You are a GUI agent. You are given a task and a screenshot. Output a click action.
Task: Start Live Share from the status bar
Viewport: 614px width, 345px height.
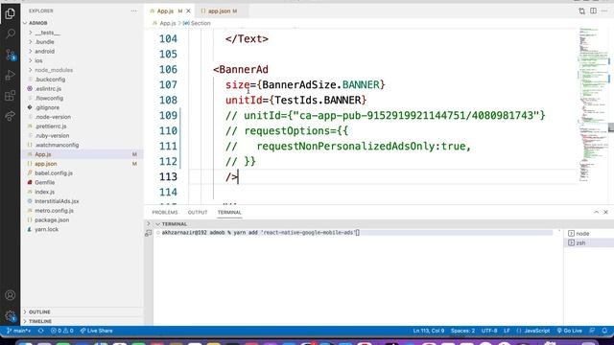pyautogui.click(x=96, y=331)
